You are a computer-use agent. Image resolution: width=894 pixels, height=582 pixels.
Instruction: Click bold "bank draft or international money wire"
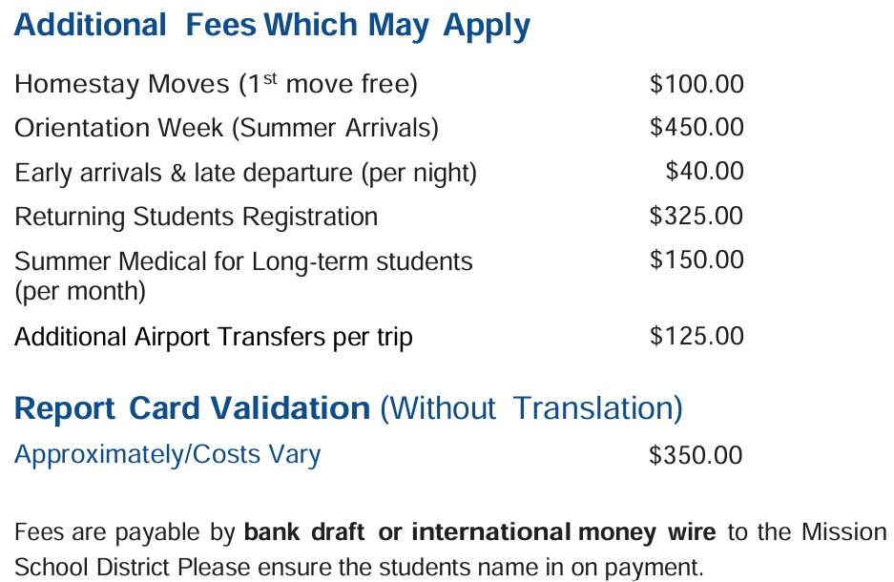pyautogui.click(x=482, y=531)
